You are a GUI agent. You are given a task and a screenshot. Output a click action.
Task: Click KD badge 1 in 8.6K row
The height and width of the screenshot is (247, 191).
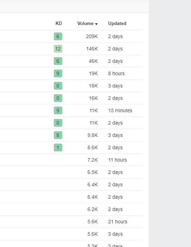(x=58, y=147)
